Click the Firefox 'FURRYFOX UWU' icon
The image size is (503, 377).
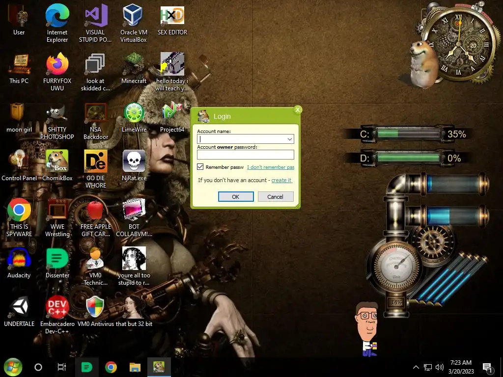pos(57,72)
